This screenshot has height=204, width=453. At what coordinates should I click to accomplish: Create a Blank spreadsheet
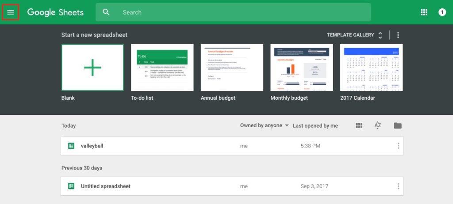click(92, 68)
